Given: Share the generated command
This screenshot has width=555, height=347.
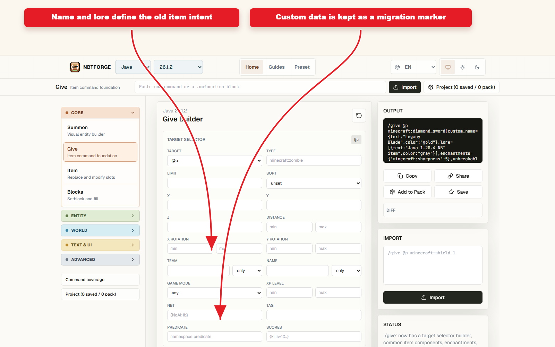Looking at the screenshot, I should click(458, 176).
